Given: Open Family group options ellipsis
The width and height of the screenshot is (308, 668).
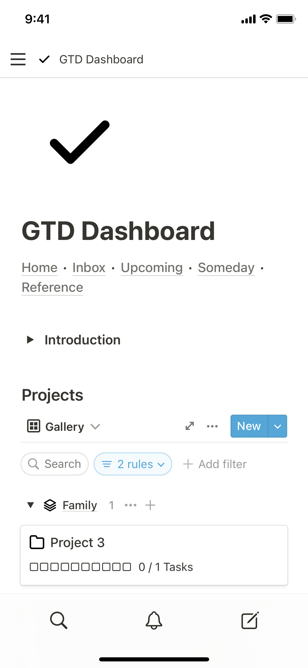Looking at the screenshot, I should pos(131,505).
